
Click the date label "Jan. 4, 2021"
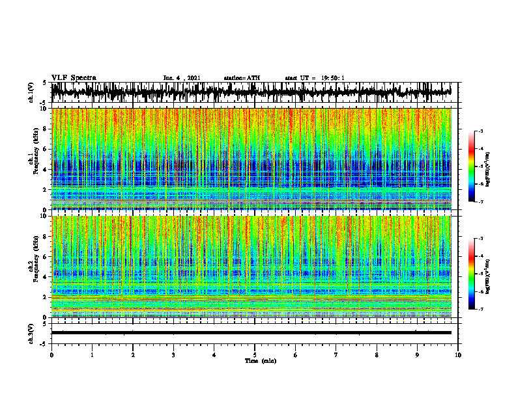coord(182,78)
